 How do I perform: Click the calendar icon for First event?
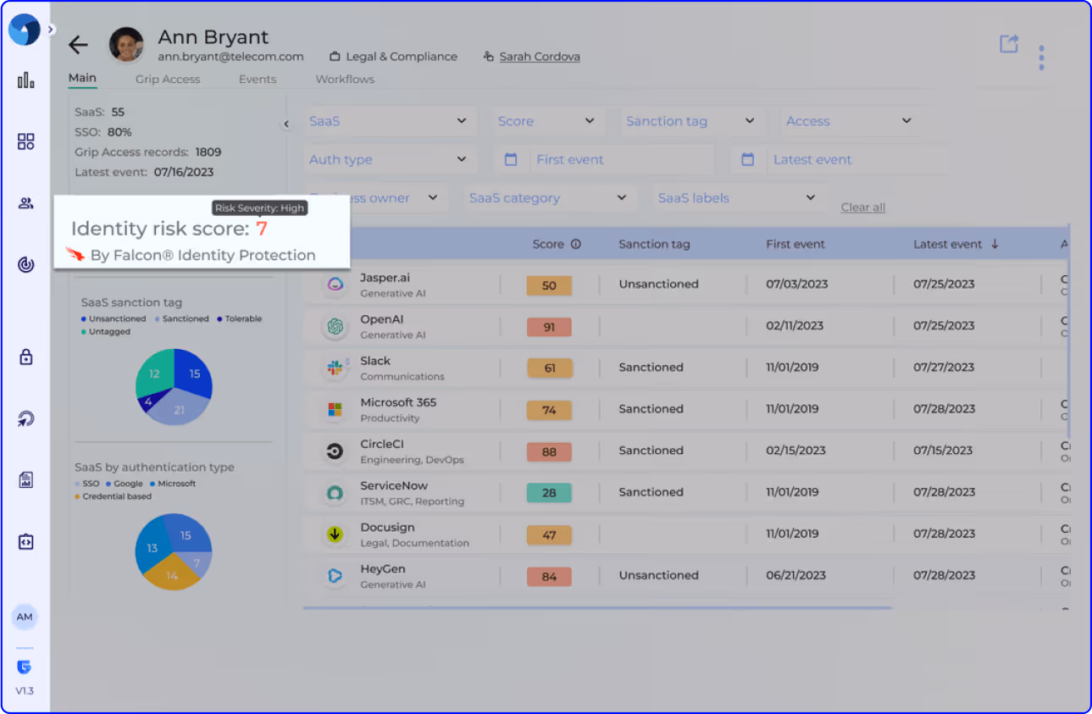[511, 159]
